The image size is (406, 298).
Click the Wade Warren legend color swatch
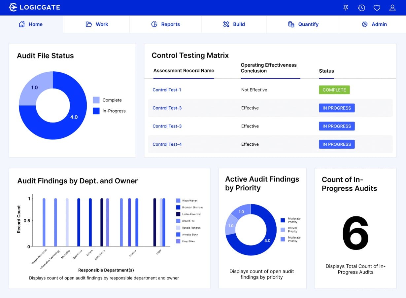[x=178, y=201]
